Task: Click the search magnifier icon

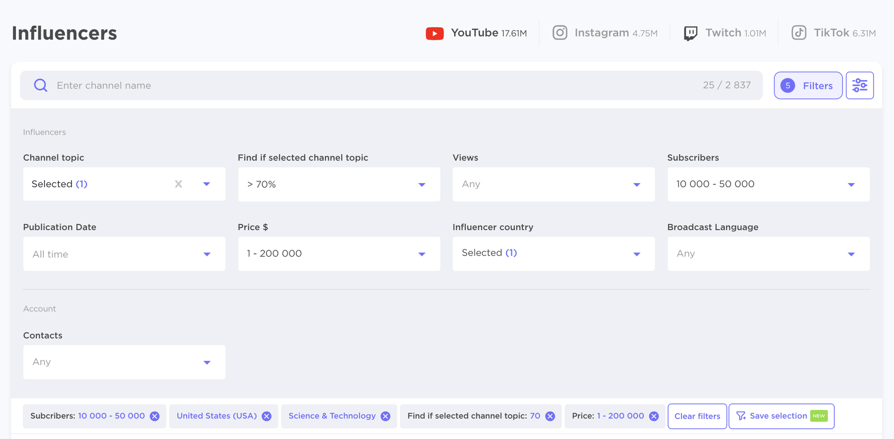Action: pyautogui.click(x=41, y=85)
